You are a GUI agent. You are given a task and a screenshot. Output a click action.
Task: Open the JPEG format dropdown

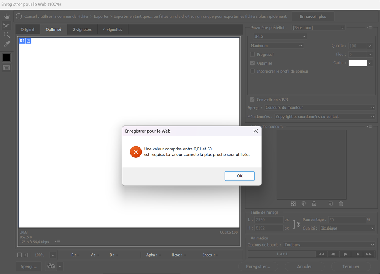pos(280,36)
